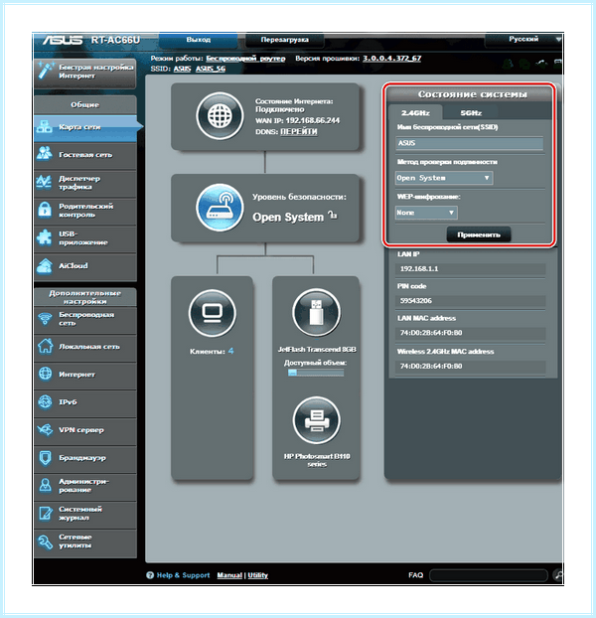Switch to the 5GHz tab
596x618 pixels.
[x=471, y=112]
